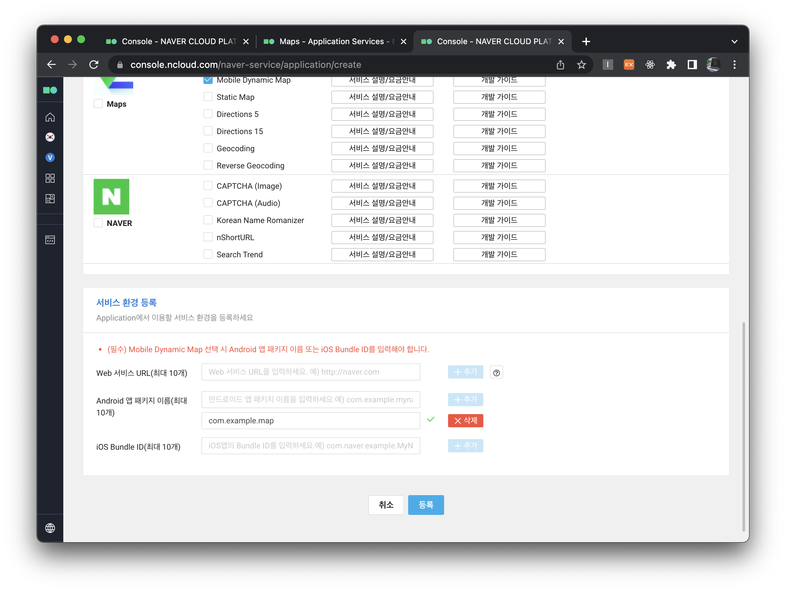Click the Web 서비스 URL input field
This screenshot has width=786, height=591.
[311, 372]
